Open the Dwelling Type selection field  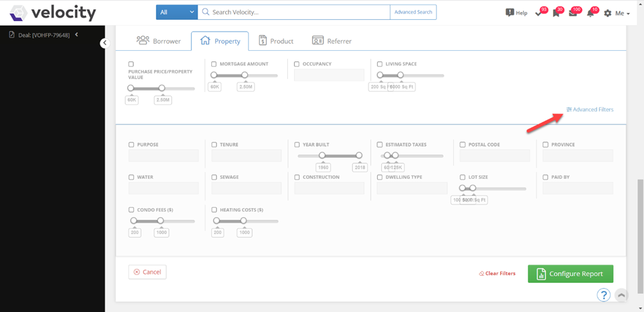[x=412, y=188]
